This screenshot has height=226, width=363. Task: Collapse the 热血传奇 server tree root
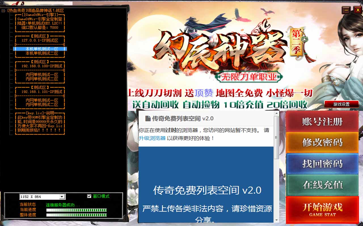3,11
